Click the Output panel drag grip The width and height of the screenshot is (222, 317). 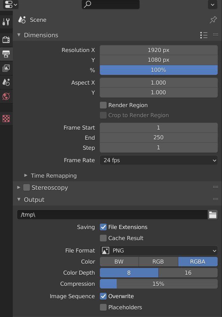click(216, 199)
